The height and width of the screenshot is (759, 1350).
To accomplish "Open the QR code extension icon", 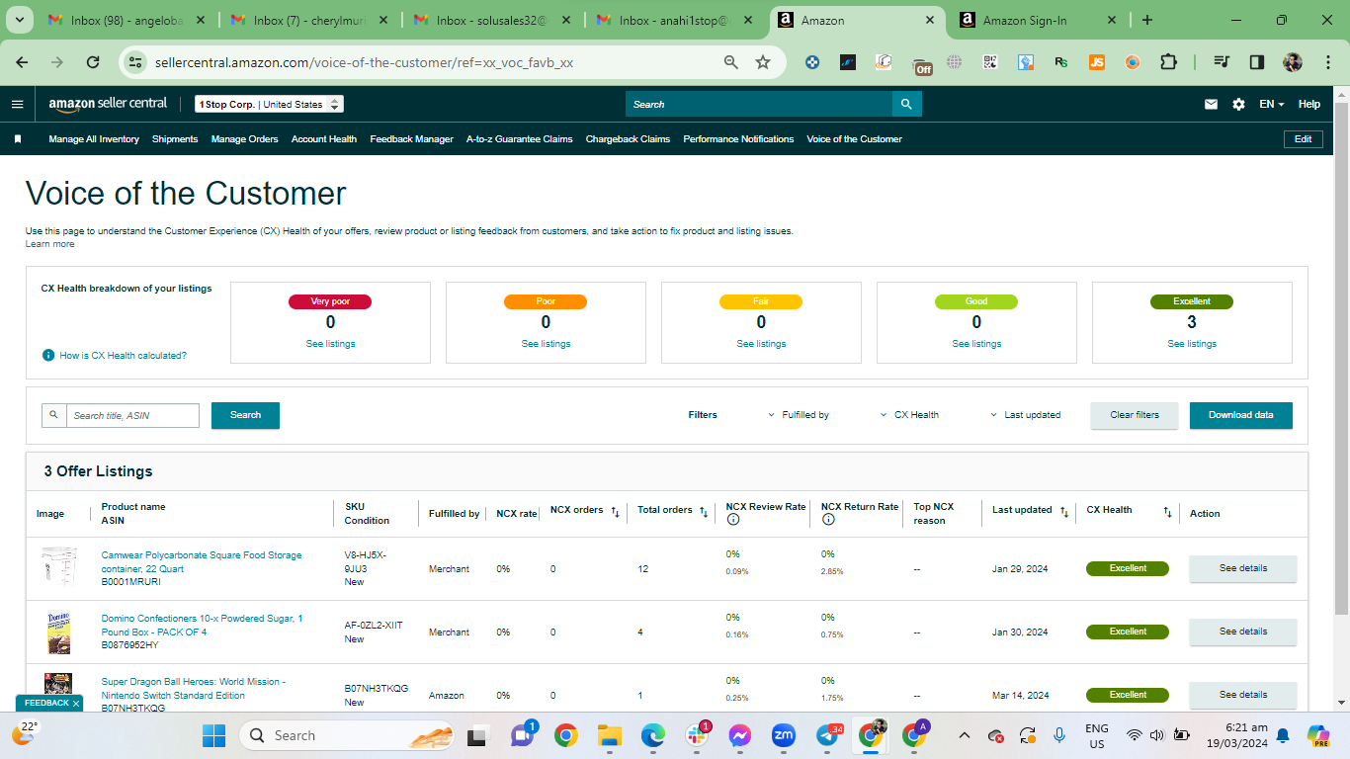I will click(990, 62).
